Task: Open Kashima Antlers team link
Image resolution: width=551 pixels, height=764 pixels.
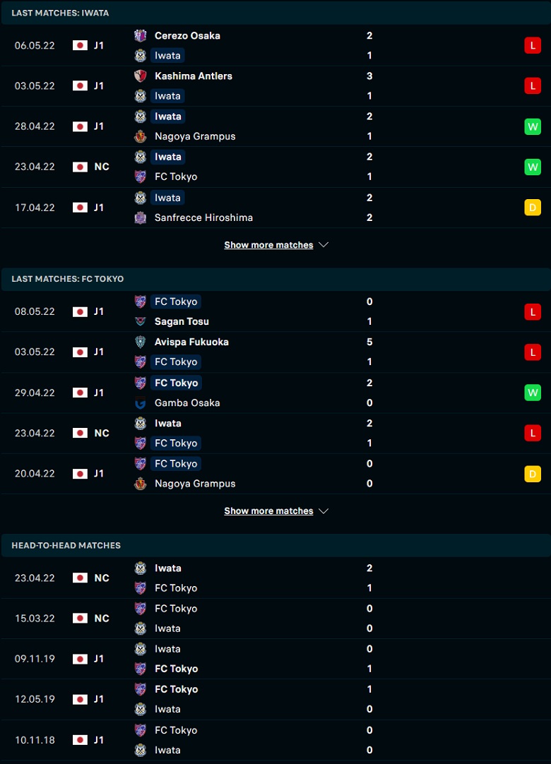Action: [193, 76]
